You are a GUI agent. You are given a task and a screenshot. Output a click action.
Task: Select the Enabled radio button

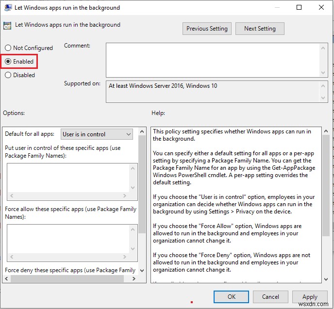[19, 62]
